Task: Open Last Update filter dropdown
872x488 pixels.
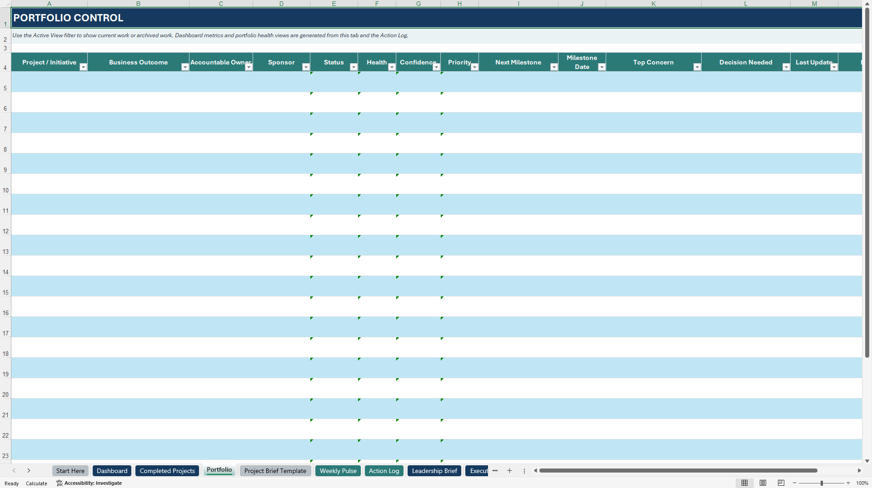Action: [x=834, y=67]
